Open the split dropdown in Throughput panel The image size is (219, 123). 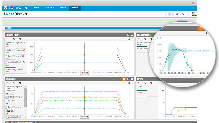(14, 83)
